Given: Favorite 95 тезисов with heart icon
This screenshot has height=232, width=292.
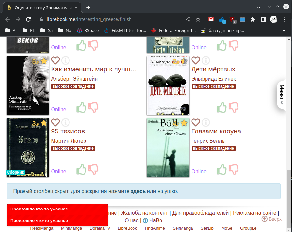Looking at the screenshot, I should tap(55, 122).
